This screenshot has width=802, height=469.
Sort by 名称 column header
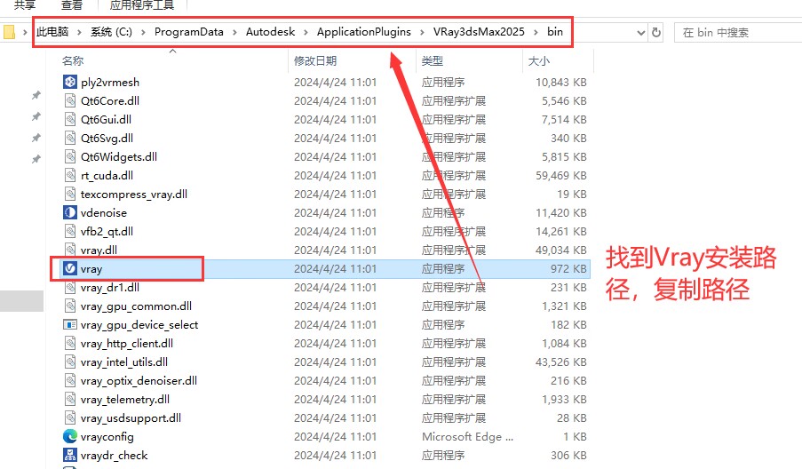pyautogui.click(x=73, y=61)
